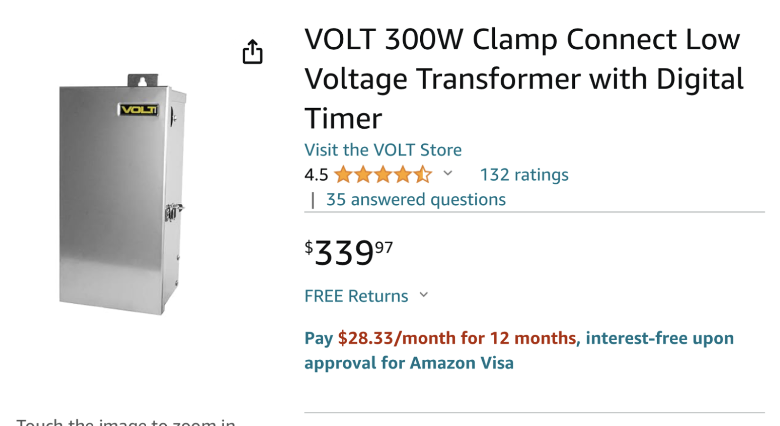View the 35 answered questions
This screenshot has width=780, height=426.
(416, 199)
